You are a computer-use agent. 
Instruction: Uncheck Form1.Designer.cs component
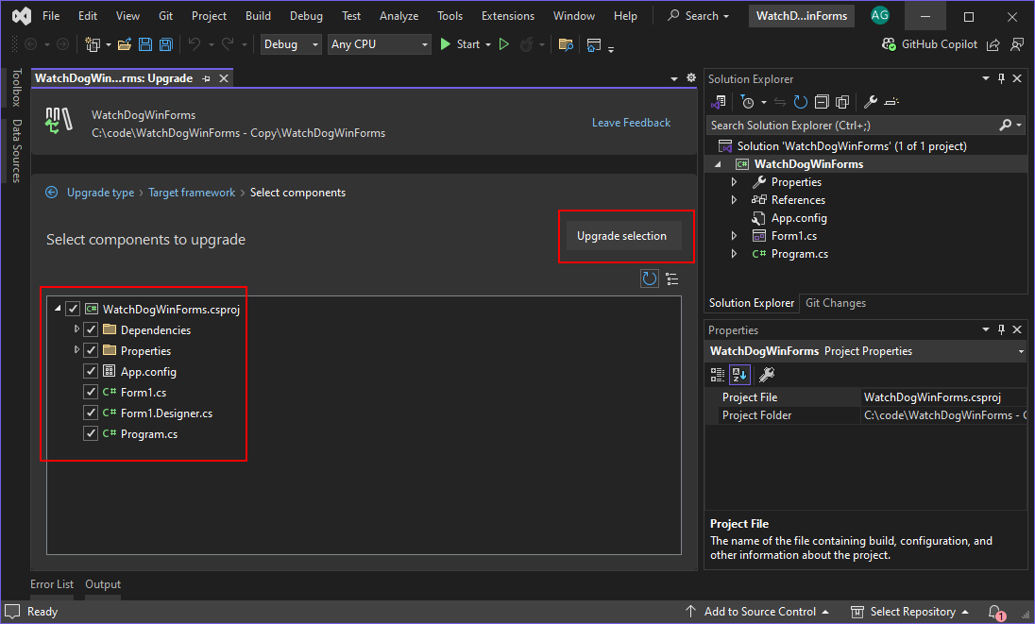coord(90,413)
